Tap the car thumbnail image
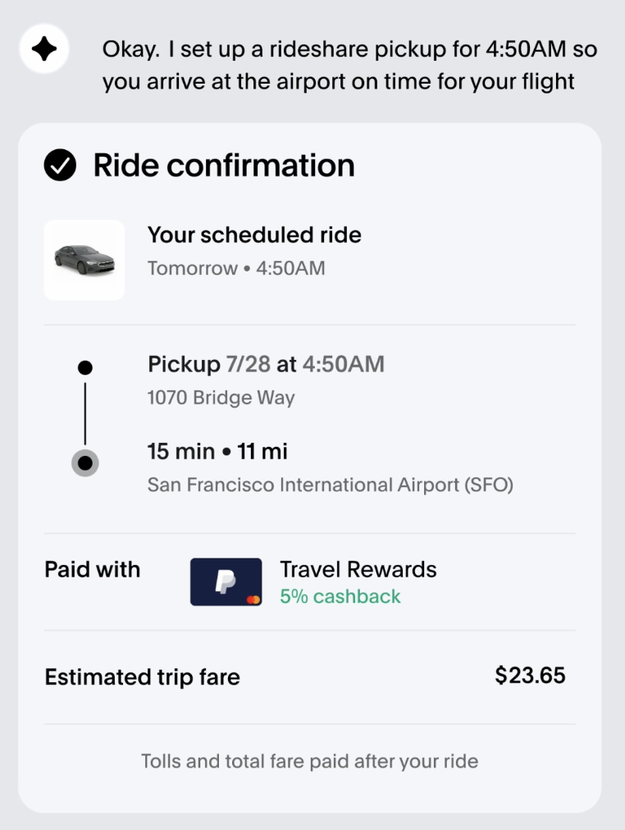Viewport: 625px width, 830px height. tap(84, 260)
